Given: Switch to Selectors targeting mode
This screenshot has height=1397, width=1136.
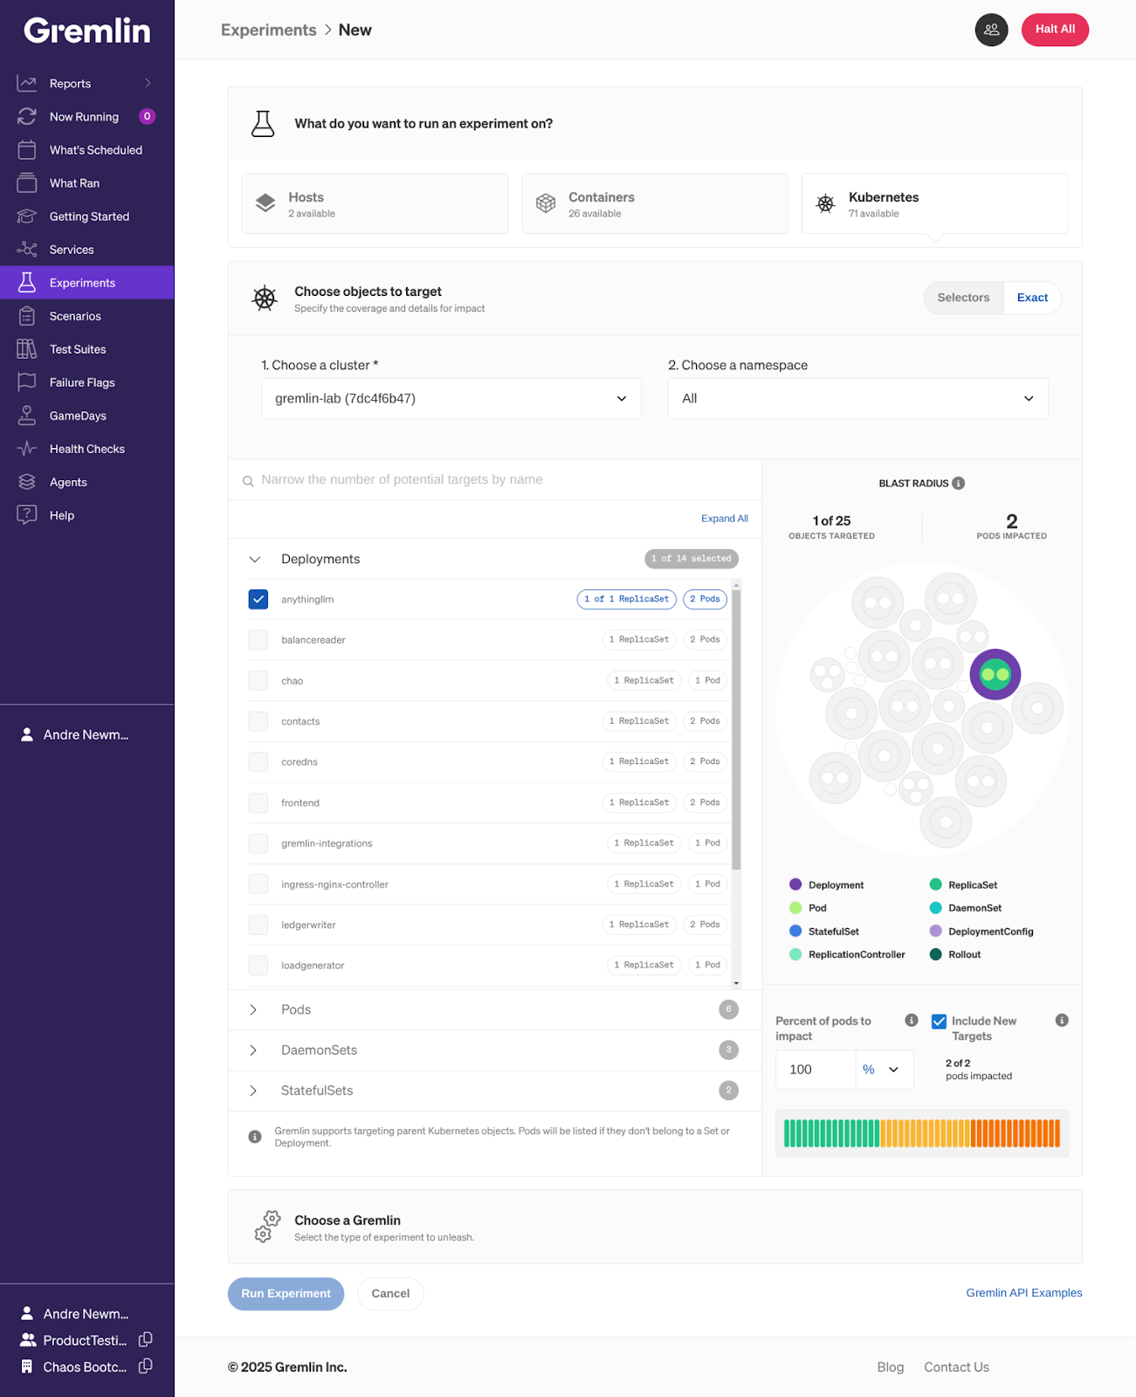Looking at the screenshot, I should coord(963,298).
